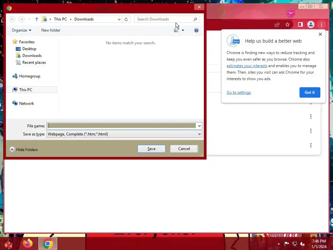Expand the address bar history dropdown
Image resolution: width=333 pixels, height=250 pixels.
tap(119, 19)
